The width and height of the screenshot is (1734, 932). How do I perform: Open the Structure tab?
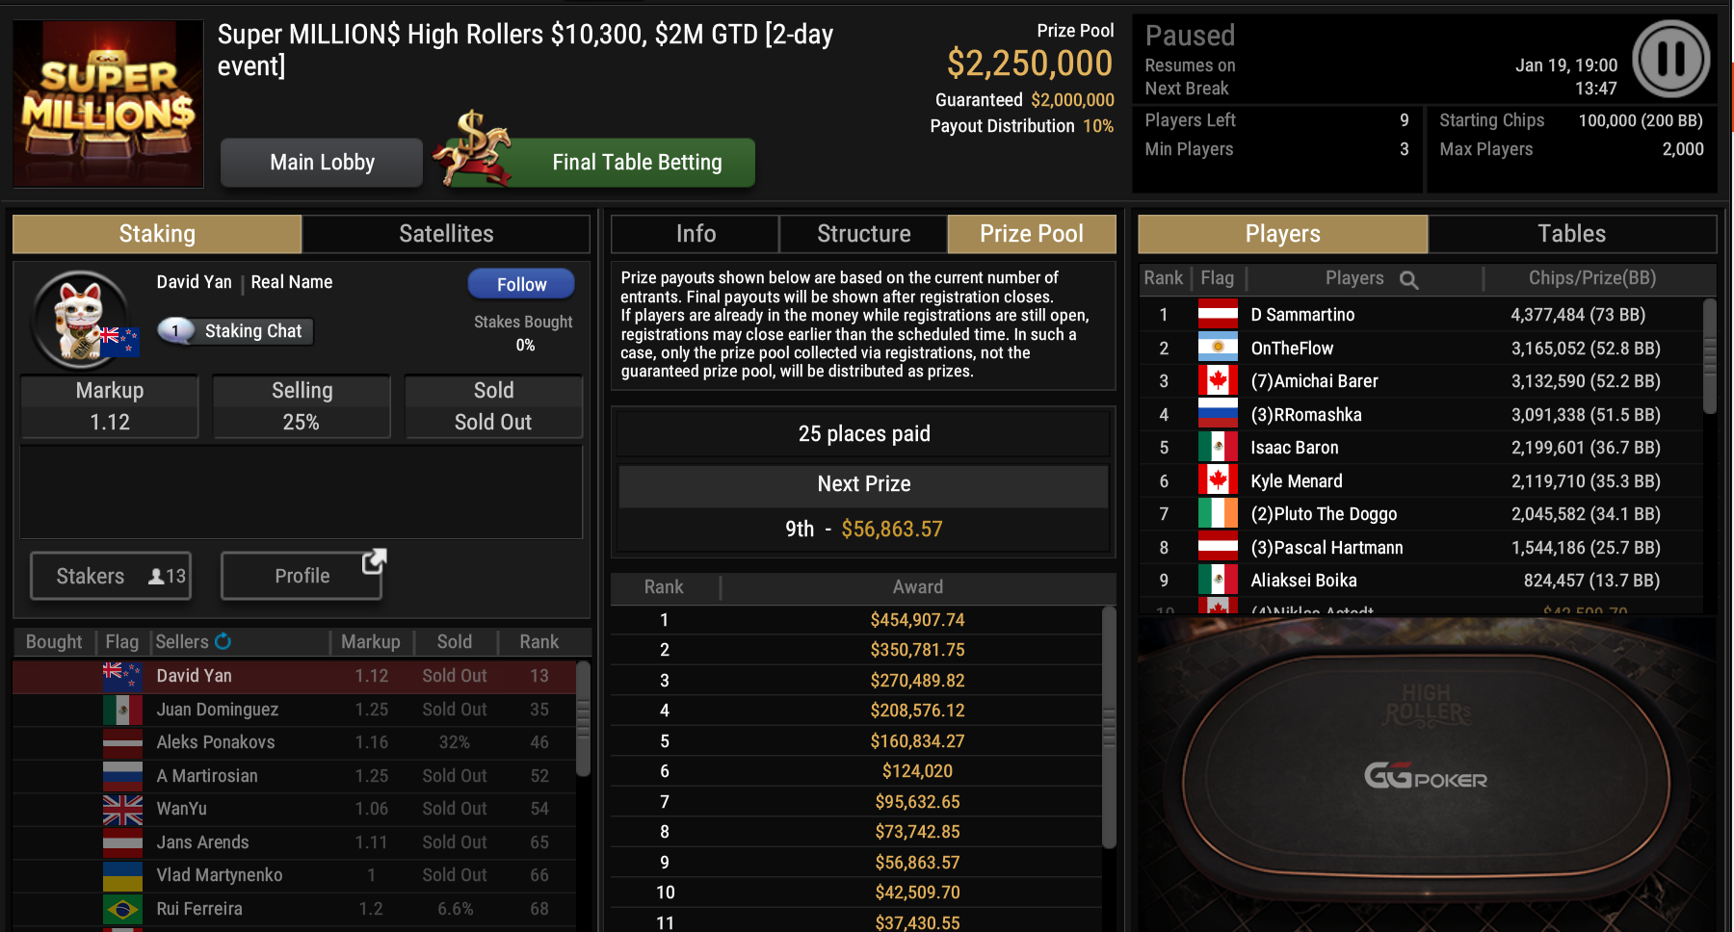(863, 234)
